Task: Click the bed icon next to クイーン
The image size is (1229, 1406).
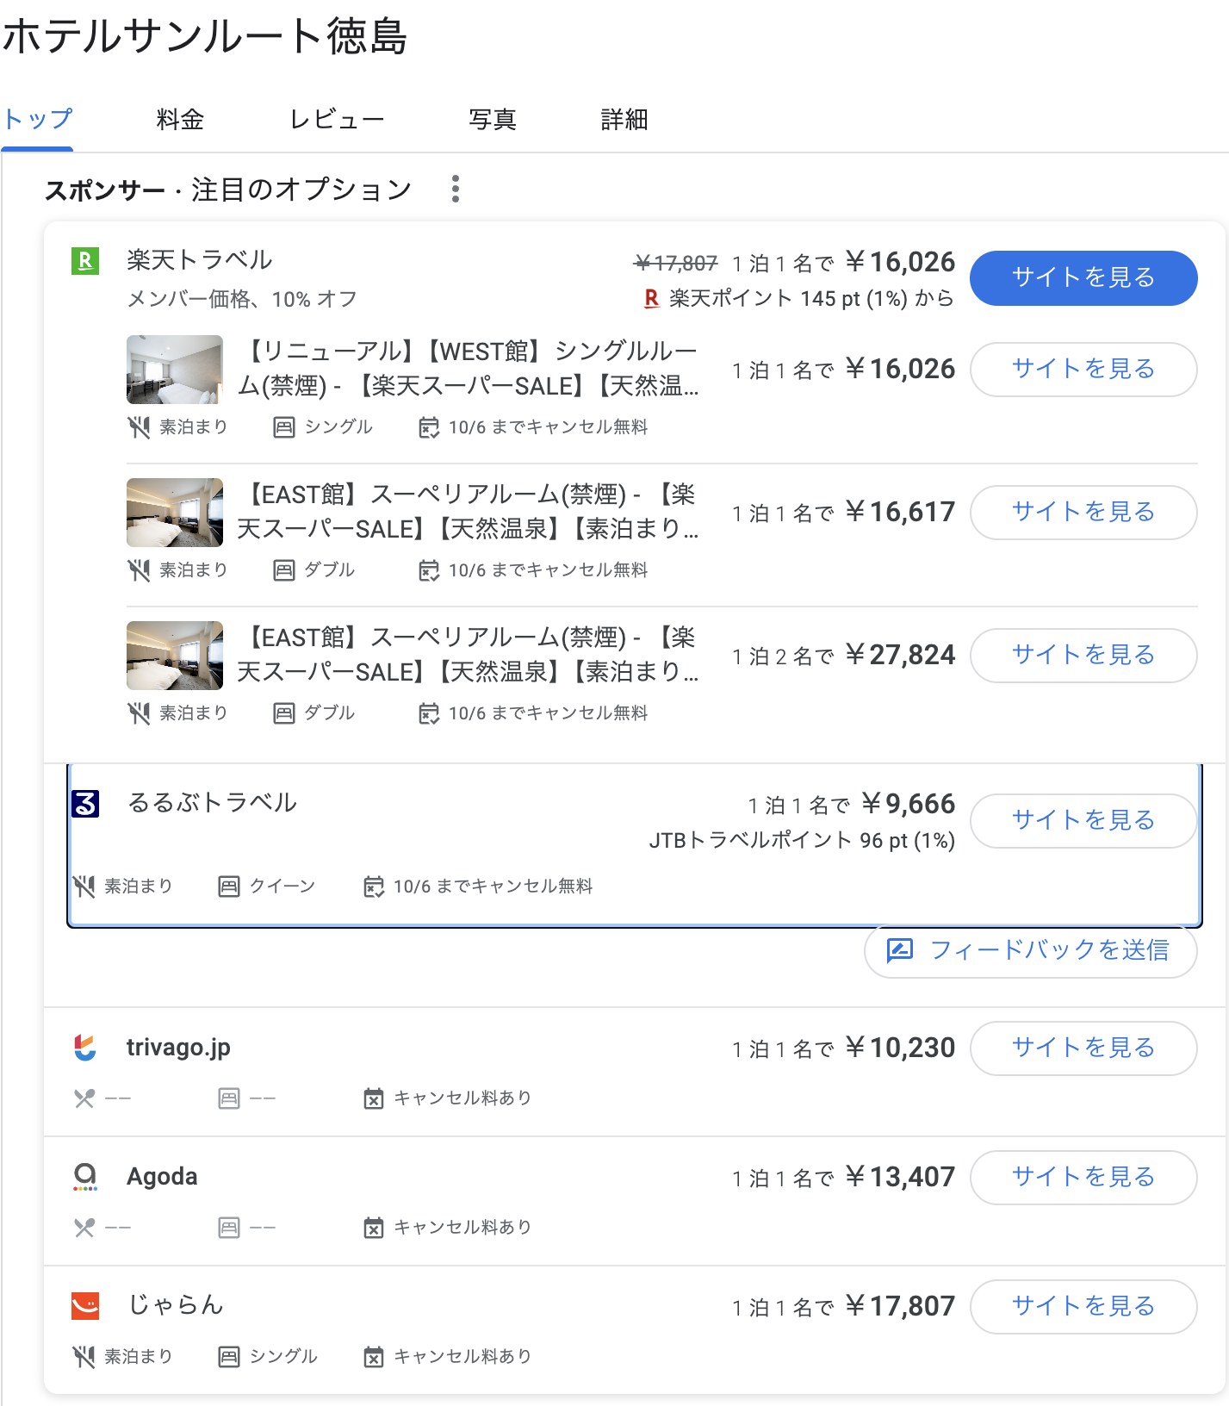Action: pos(229,887)
